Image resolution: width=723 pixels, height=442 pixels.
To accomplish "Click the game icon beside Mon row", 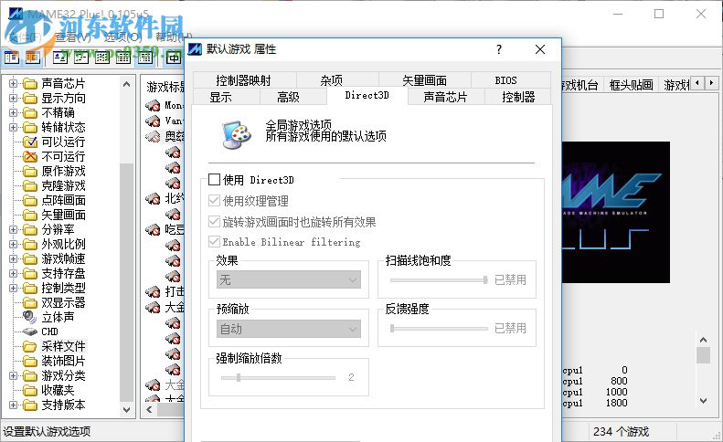I will (153, 106).
